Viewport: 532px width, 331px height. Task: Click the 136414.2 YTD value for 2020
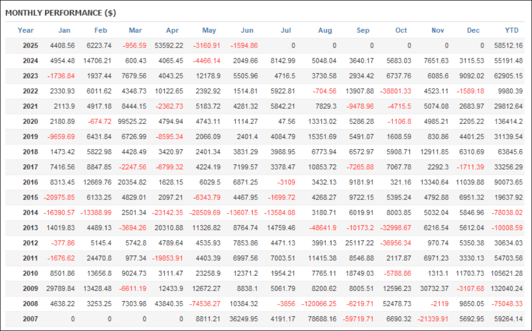click(x=508, y=121)
